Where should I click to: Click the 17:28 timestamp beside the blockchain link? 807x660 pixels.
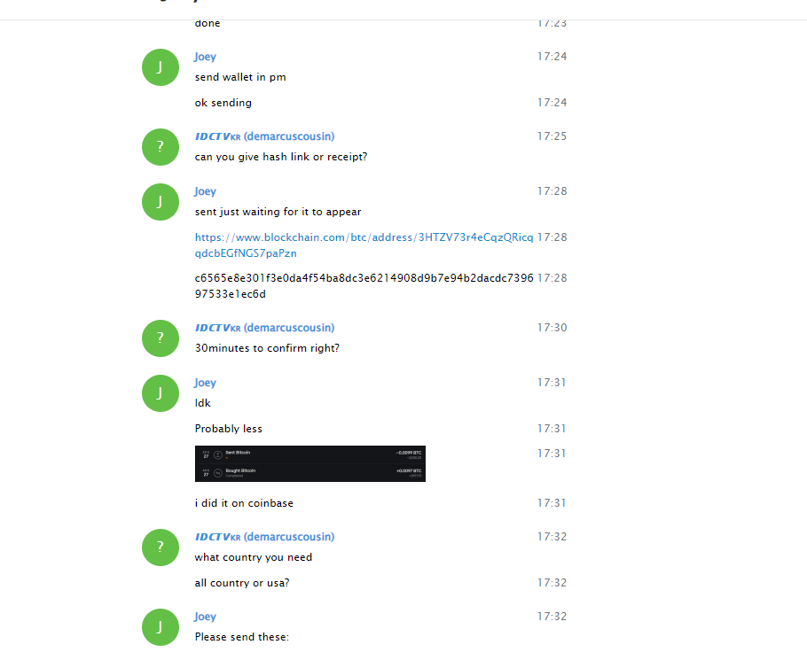pyautogui.click(x=552, y=237)
